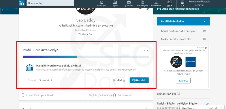Click the Seo Daddy profile name
Image resolution: width=226 pixels, height=109 pixels.
(86, 20)
